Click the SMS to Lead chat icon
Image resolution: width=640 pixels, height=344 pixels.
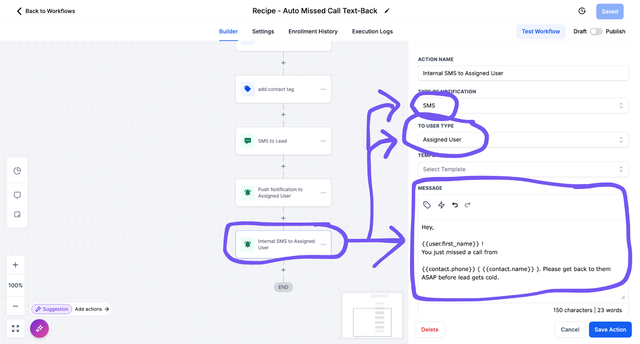(248, 141)
